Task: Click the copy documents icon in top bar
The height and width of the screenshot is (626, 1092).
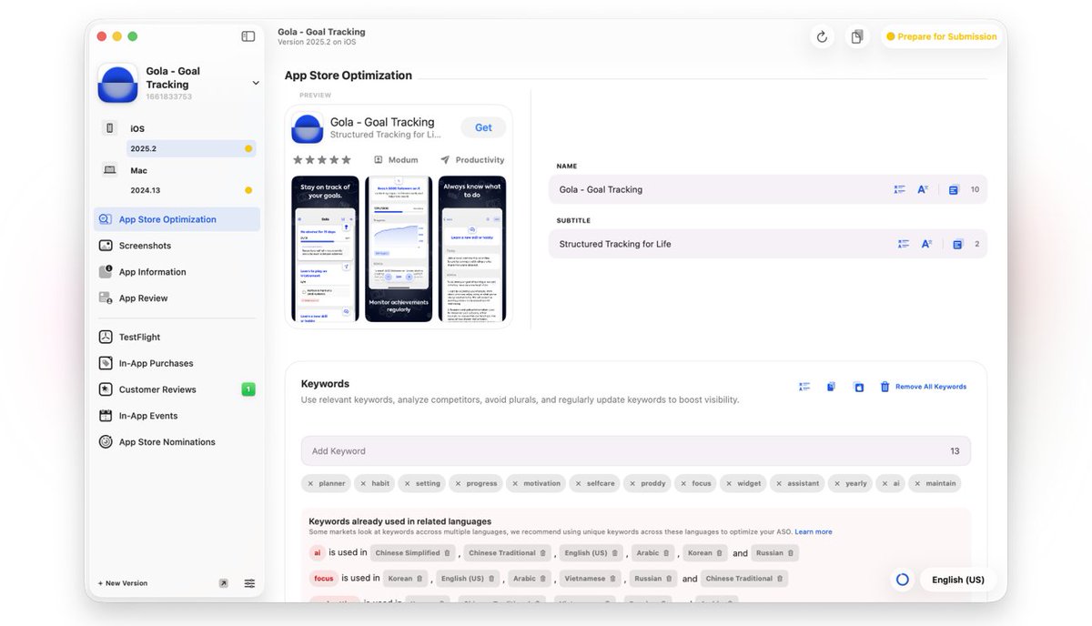Action: 856,36
